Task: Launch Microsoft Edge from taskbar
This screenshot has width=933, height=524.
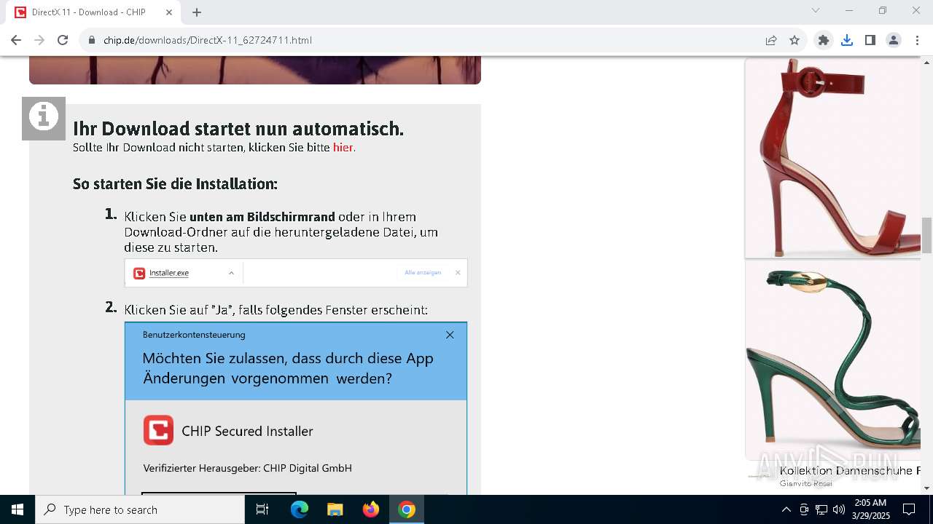Action: coord(300,509)
